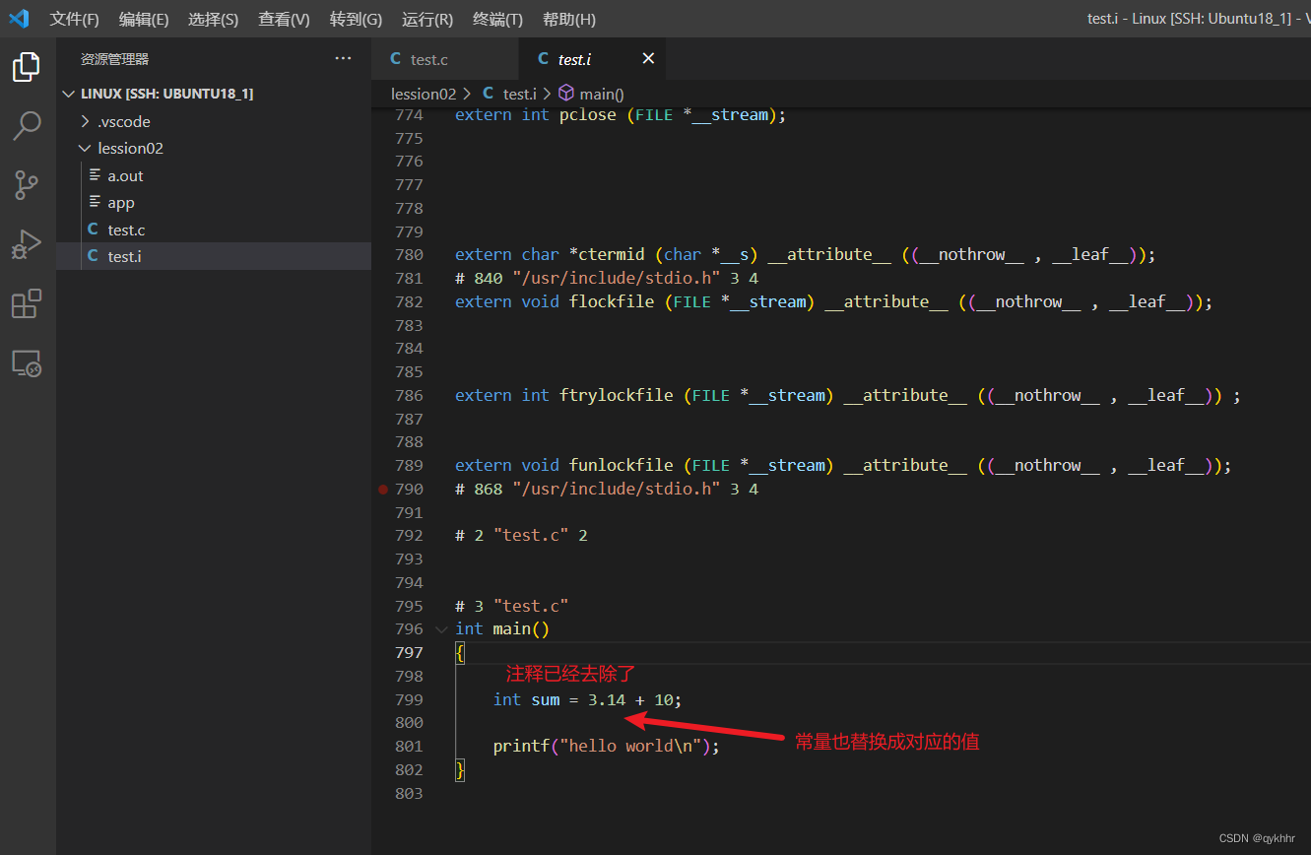
Task: Click the closing brace on line 802
Action: coord(460,769)
